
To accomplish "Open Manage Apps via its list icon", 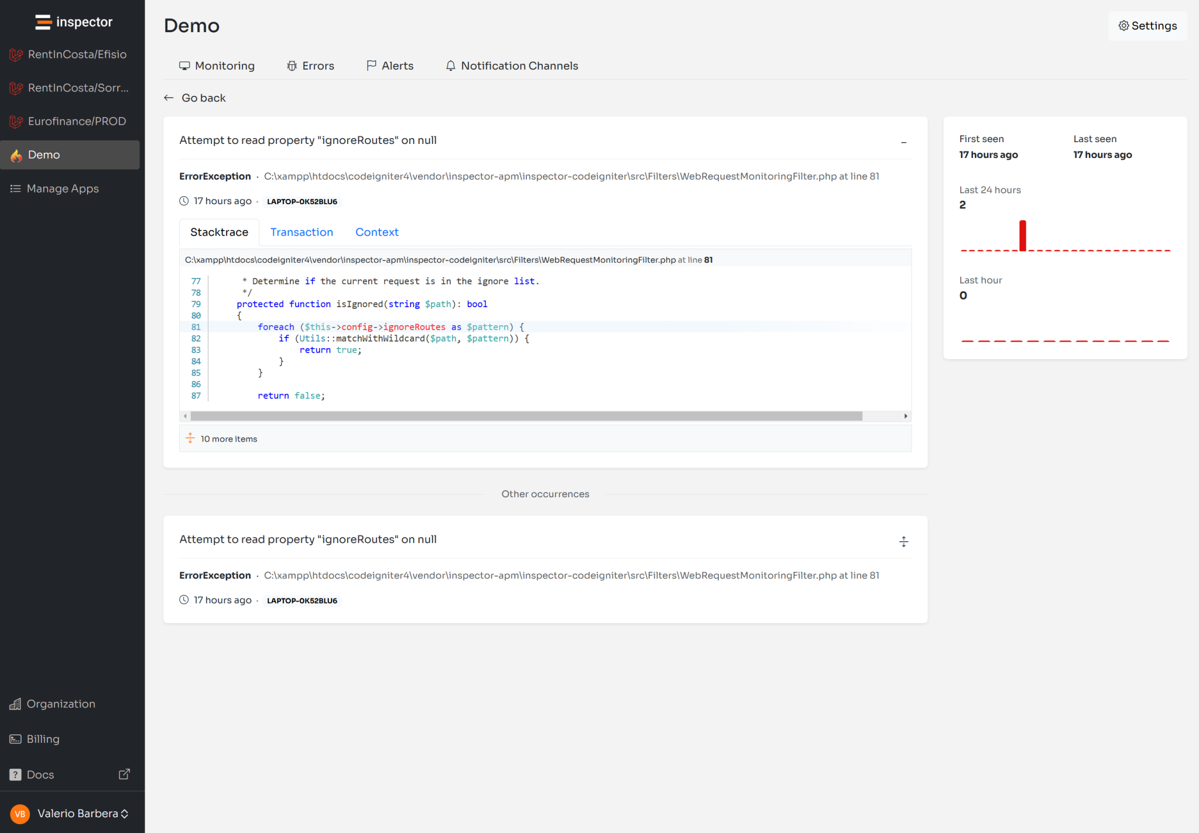I will pyautogui.click(x=15, y=188).
